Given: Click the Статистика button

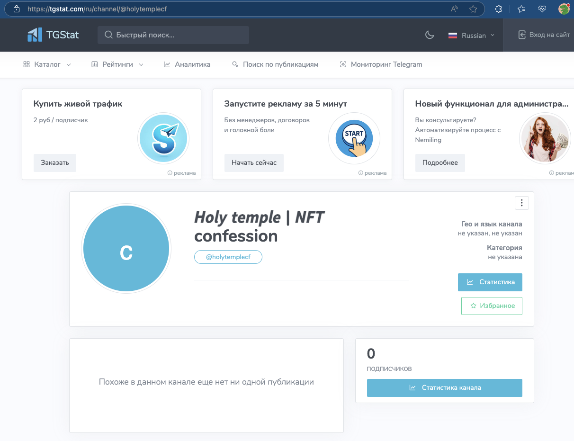Looking at the screenshot, I should coord(490,282).
